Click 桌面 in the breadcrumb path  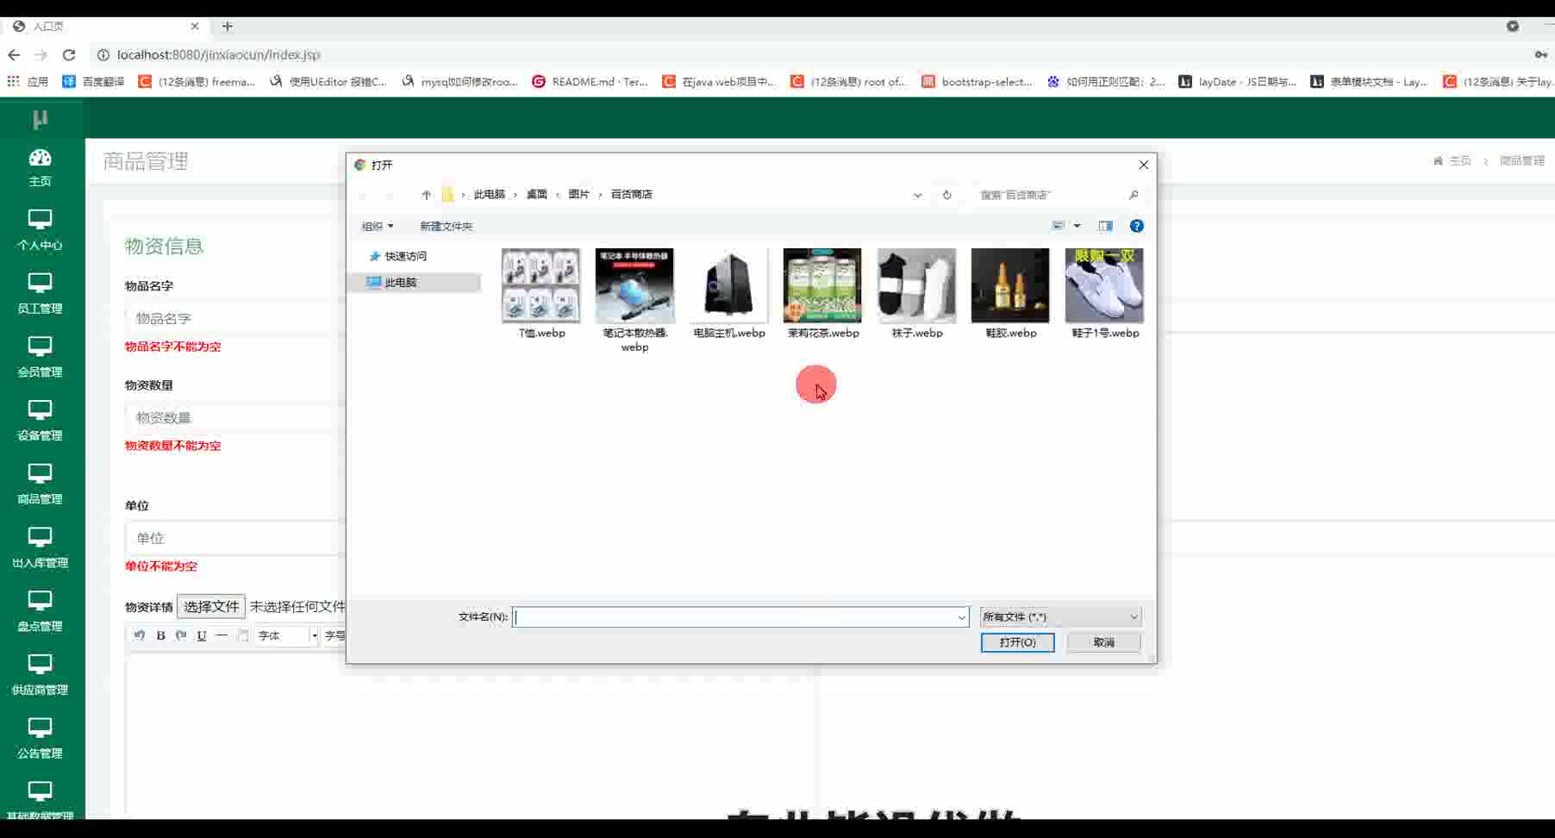click(x=536, y=194)
